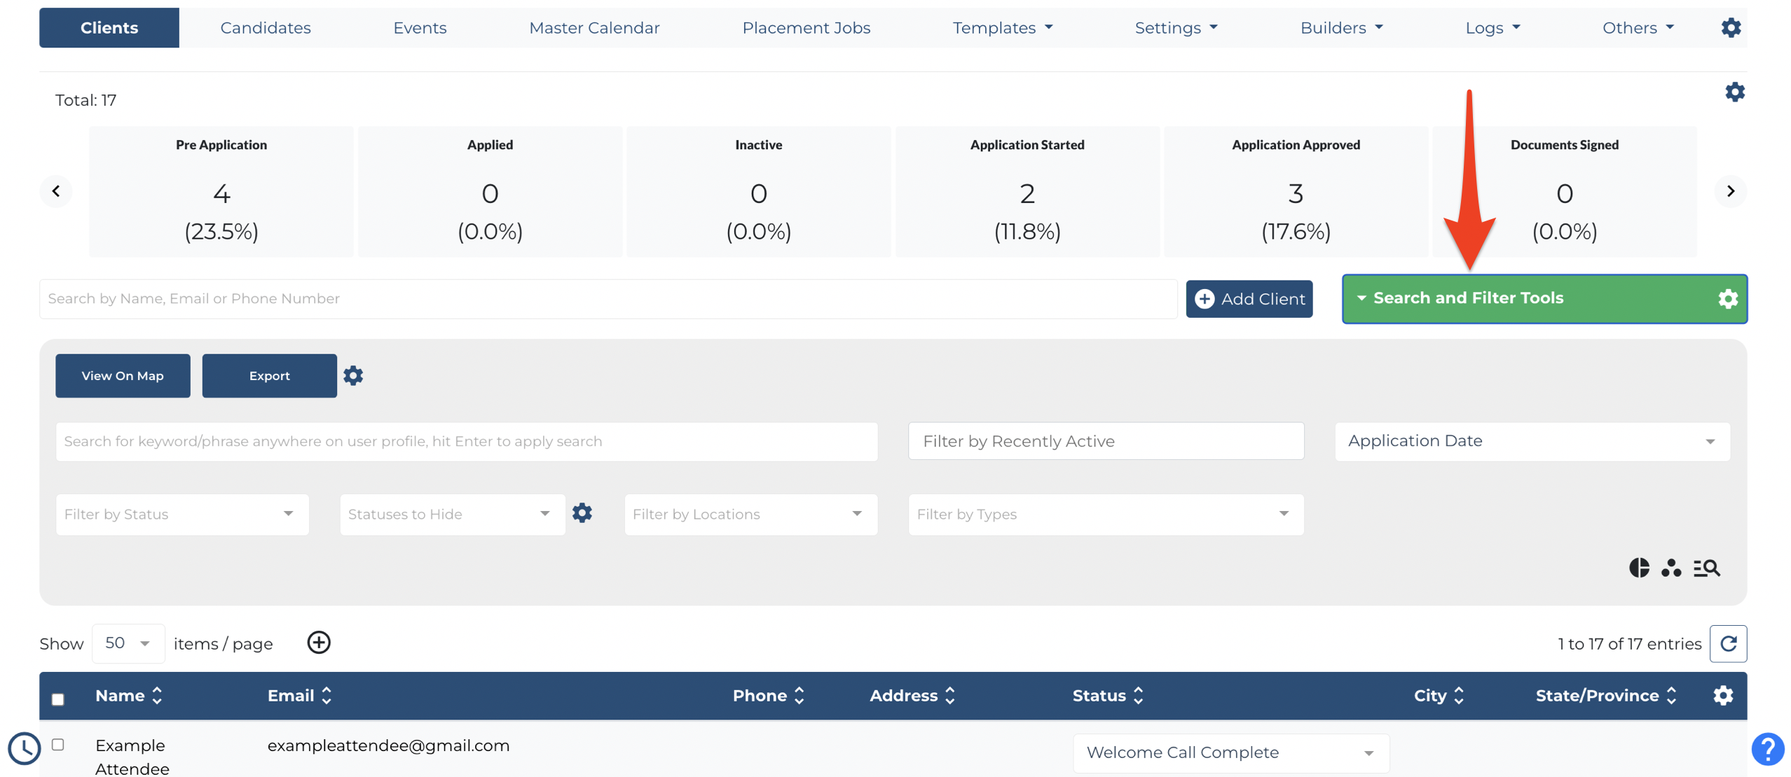Open the blue help question mark
The width and height of the screenshot is (1791, 777).
[x=1767, y=749]
